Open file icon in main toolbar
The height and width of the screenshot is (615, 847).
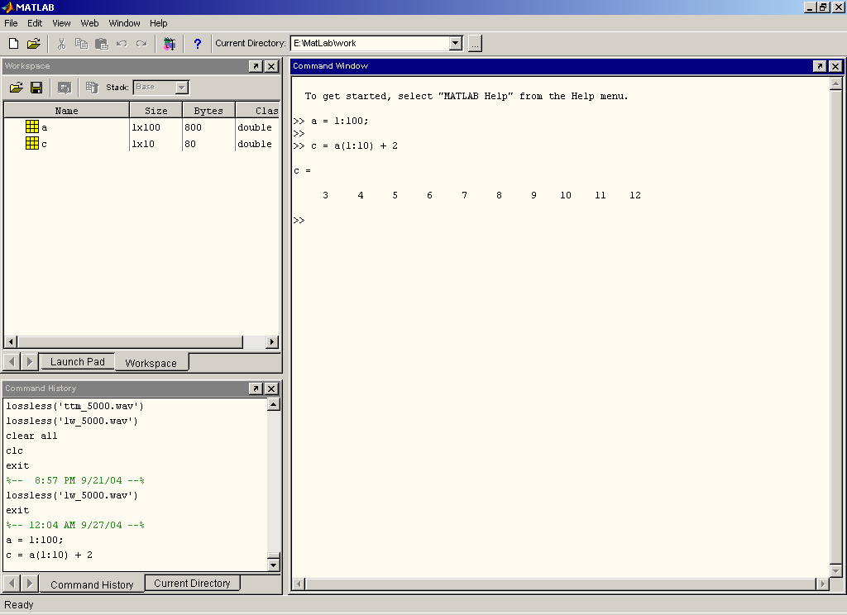point(33,44)
